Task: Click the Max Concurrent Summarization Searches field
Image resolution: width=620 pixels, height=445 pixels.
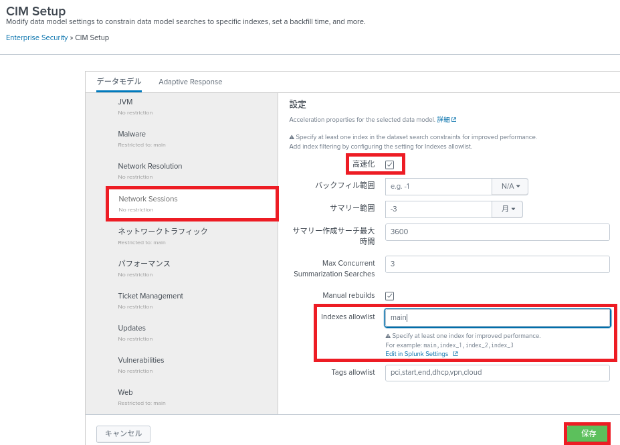Action: click(x=497, y=264)
